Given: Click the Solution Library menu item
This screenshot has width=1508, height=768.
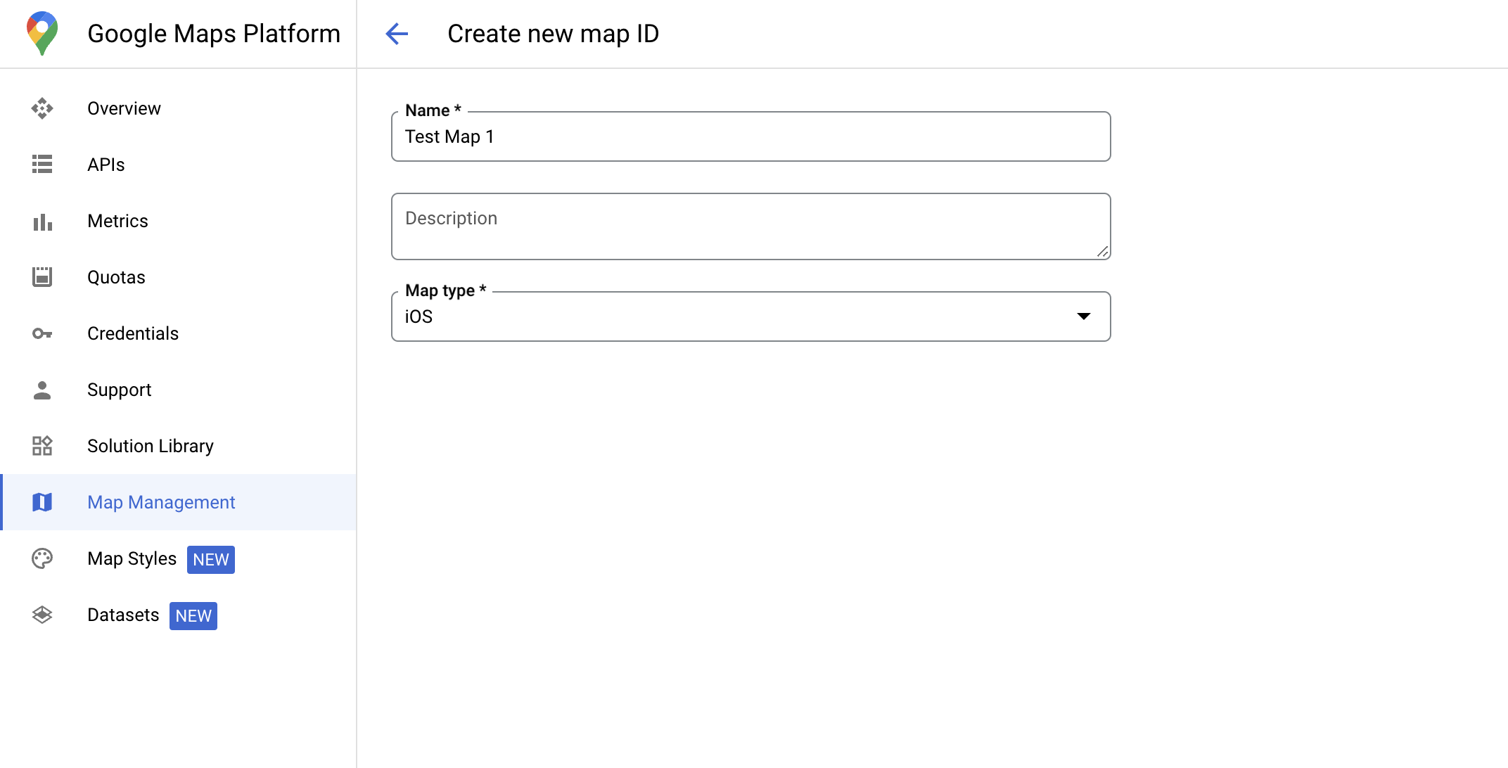Looking at the screenshot, I should coord(150,446).
